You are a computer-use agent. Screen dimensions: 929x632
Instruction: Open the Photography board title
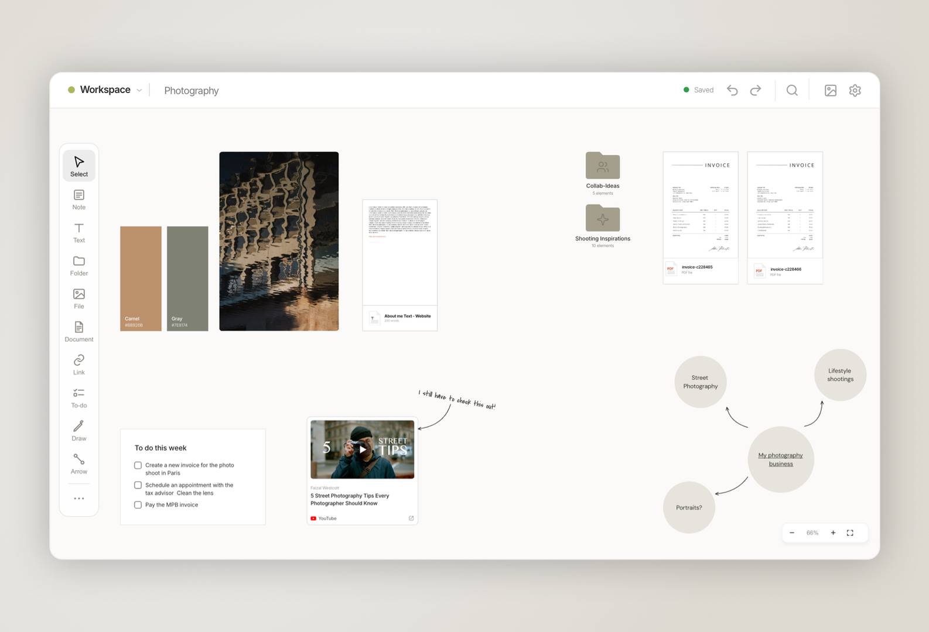pyautogui.click(x=192, y=91)
